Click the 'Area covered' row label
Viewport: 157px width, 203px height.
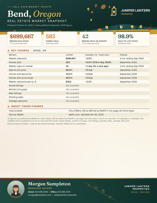15,111
